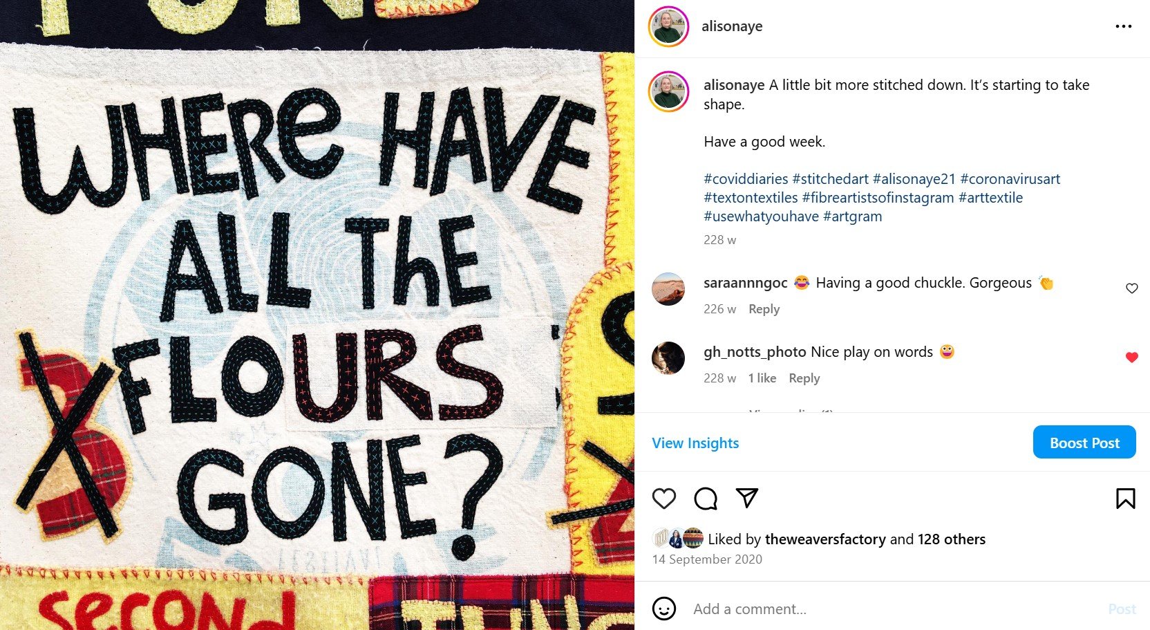Like the post with heart icon
1150x630 pixels.
pos(664,499)
